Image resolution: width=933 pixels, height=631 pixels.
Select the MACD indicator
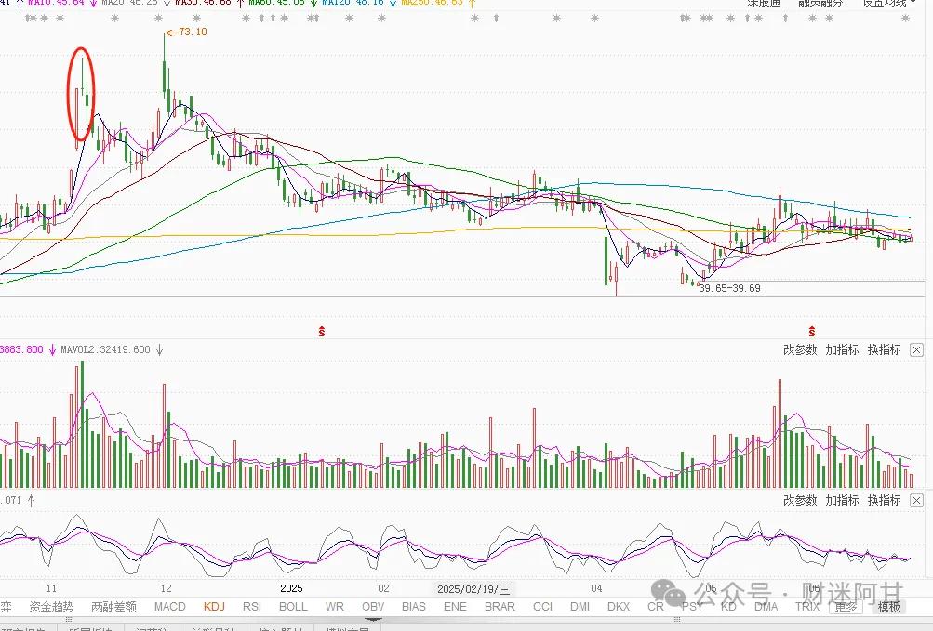point(169,606)
